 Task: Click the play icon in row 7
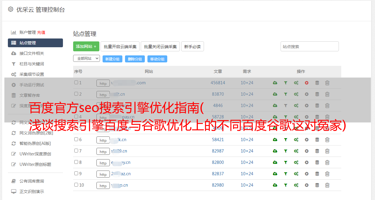pos(307,151)
